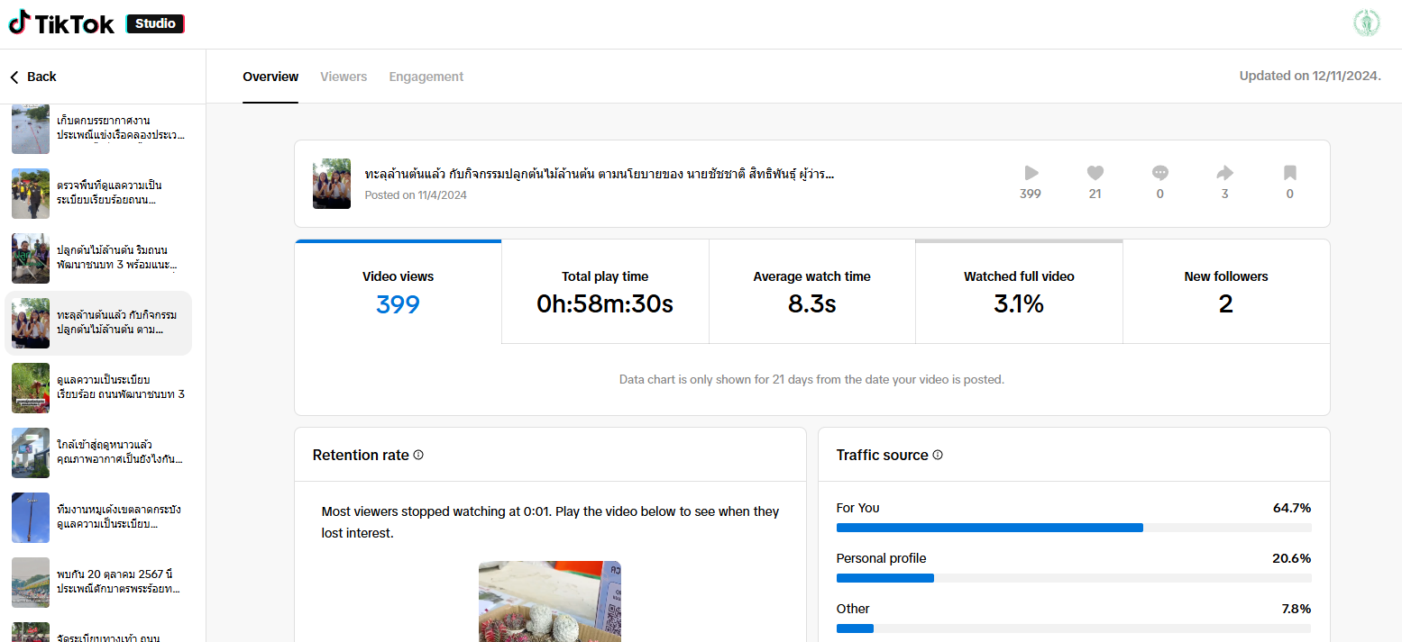Switch to the Viewers tab
1402x642 pixels.
coord(344,77)
